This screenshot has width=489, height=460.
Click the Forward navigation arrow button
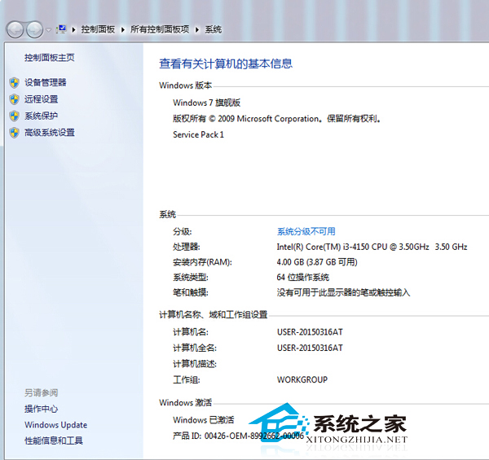pos(34,30)
